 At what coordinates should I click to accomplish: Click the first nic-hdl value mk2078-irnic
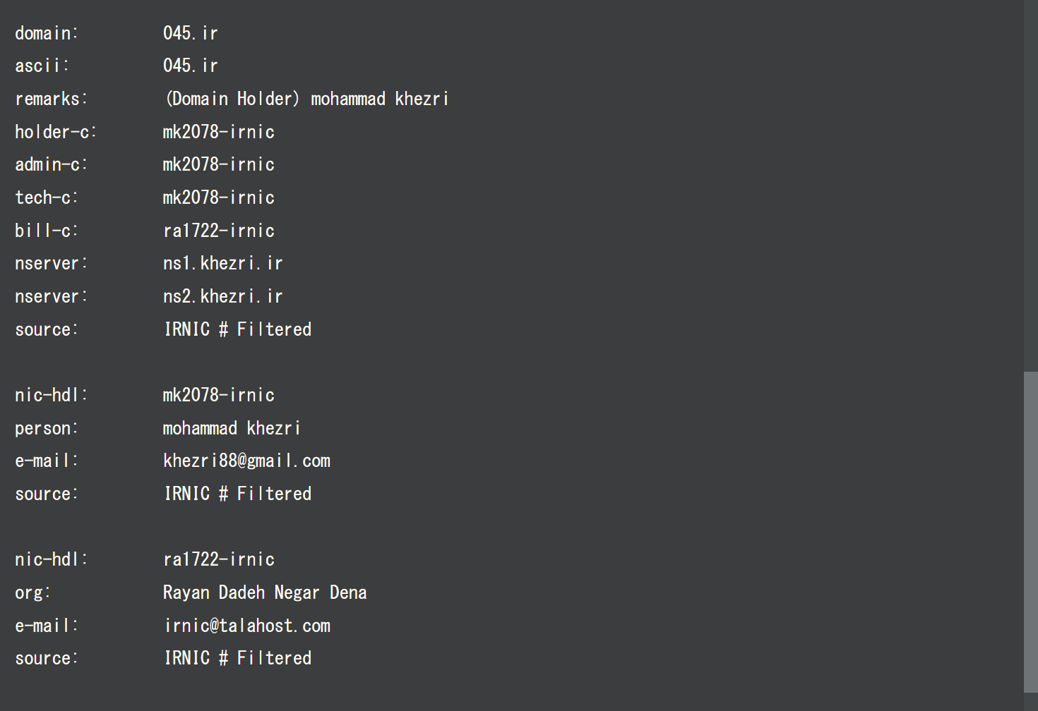coord(218,395)
